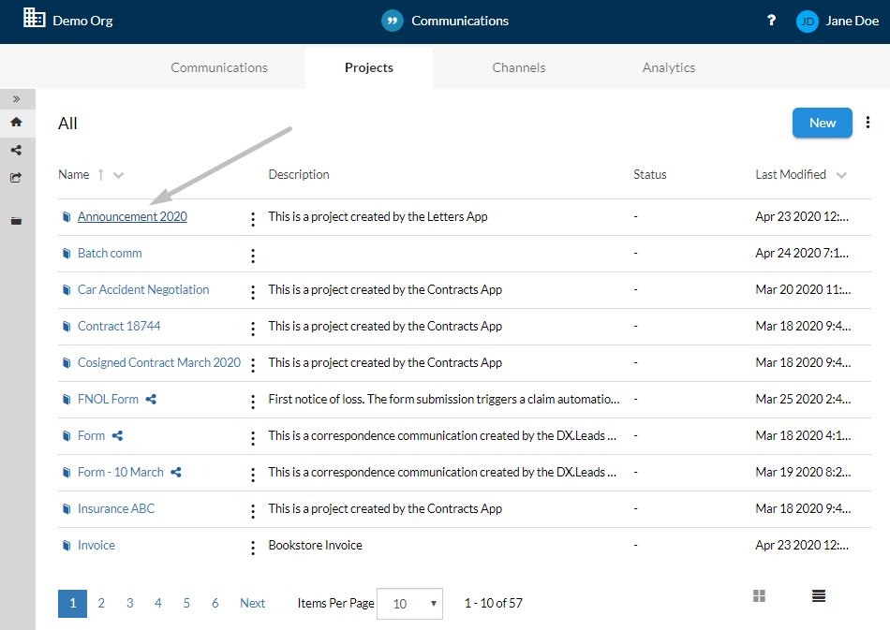Open row menu for Invoice

(x=253, y=548)
